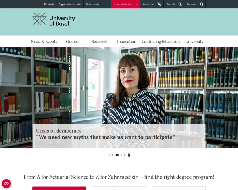
Task: Click the University of Basel snowflake logo
Action: [x=39, y=19]
